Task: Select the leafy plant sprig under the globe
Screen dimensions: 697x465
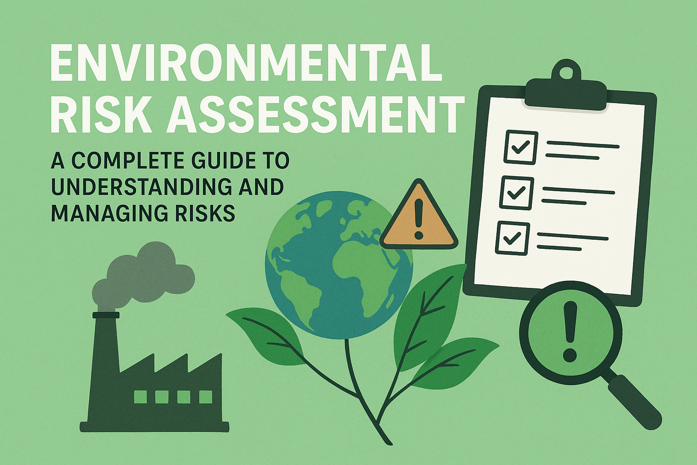Action: point(363,354)
